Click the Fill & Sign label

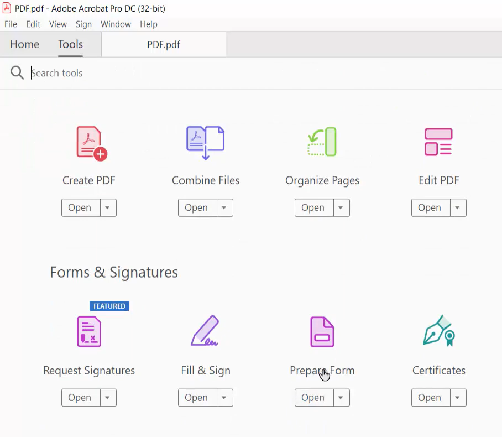(x=206, y=371)
